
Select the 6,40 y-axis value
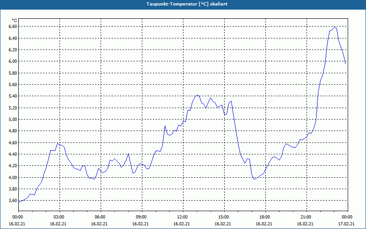pyautogui.click(x=13, y=38)
